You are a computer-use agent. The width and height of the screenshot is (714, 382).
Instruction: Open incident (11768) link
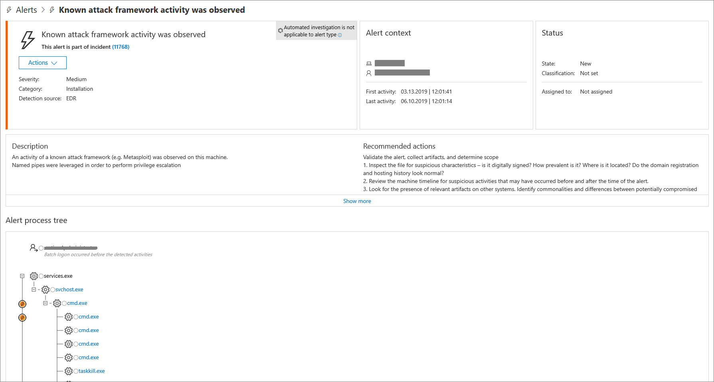121,47
